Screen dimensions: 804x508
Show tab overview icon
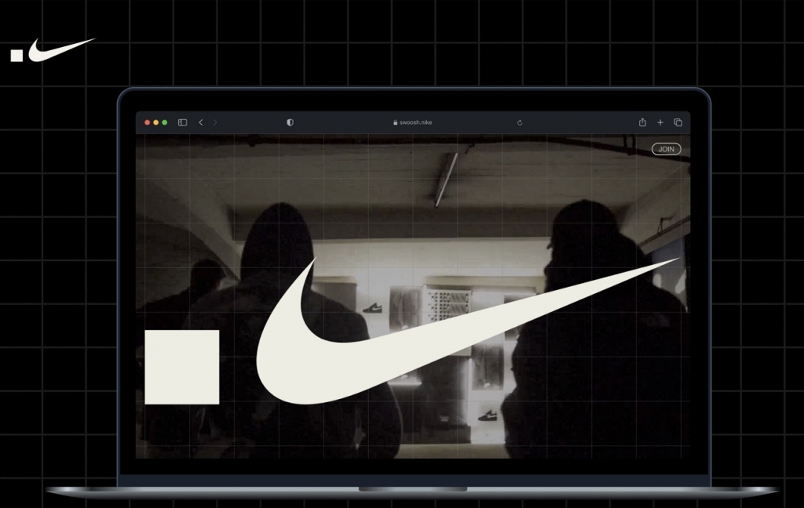678,122
